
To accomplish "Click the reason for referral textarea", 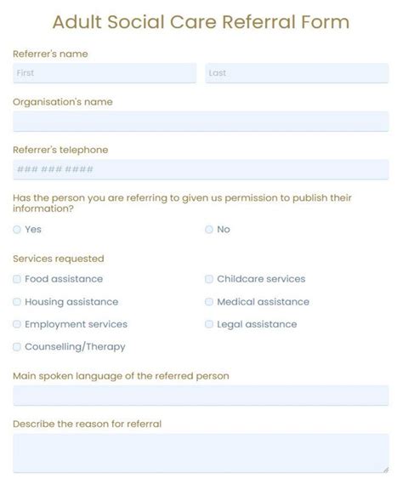I will point(201,453).
